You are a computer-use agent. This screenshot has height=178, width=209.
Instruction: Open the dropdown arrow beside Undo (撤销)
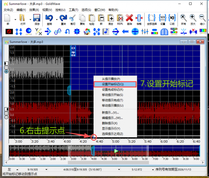tap(57, 19)
